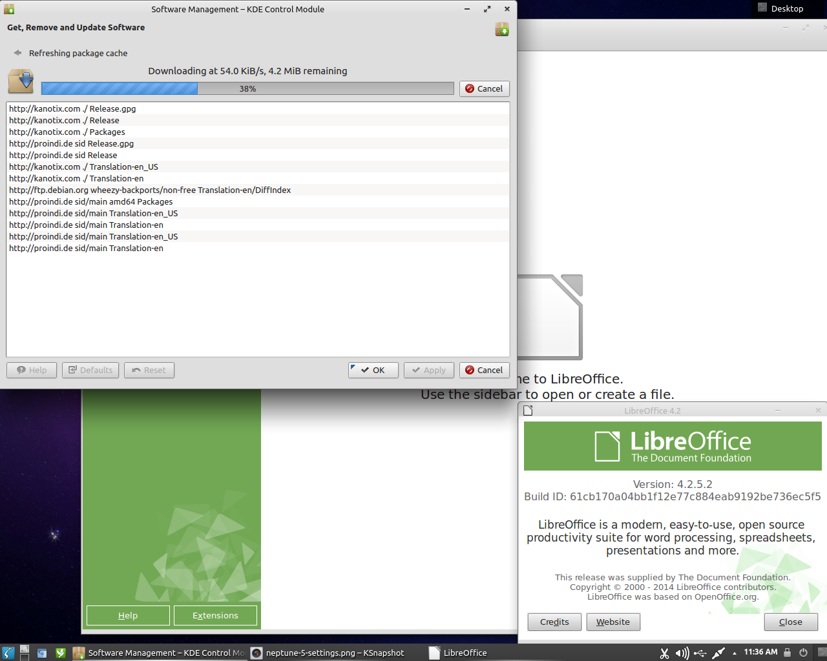Click the bottom Cancel button in Software Management
Image resolution: width=827 pixels, height=661 pixels.
coord(485,370)
